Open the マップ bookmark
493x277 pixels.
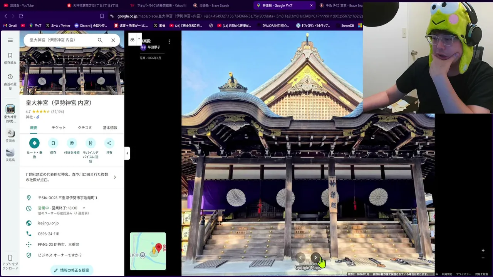pos(35,26)
